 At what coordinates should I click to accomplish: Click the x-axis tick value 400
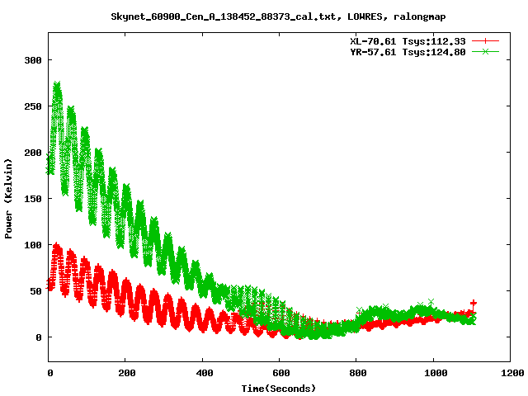click(204, 373)
